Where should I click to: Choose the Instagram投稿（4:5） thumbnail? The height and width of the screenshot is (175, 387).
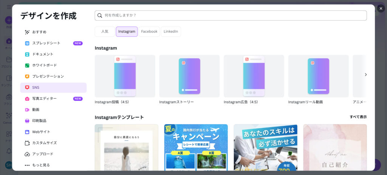pos(125,76)
